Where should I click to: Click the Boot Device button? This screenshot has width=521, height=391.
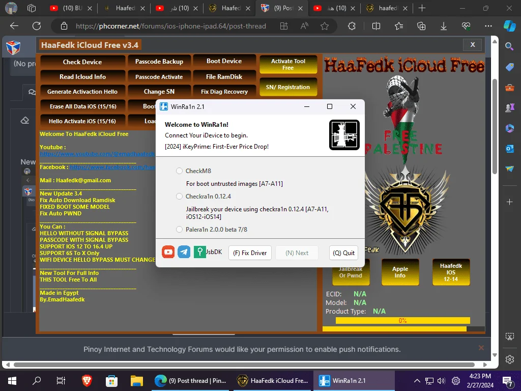[x=224, y=61]
